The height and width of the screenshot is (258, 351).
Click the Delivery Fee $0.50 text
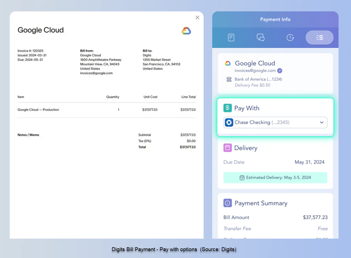pyautogui.click(x=252, y=85)
